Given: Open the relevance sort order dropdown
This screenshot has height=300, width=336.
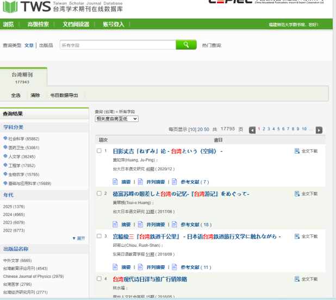Looking at the screenshot, I should click(116, 118).
